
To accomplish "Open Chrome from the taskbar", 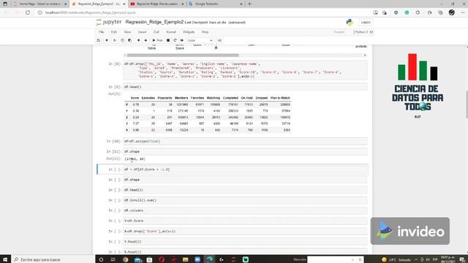I will pyautogui.click(x=125, y=259).
